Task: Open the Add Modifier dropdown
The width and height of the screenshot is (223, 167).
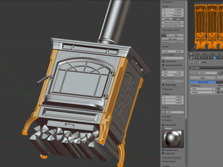Action: click(206, 68)
